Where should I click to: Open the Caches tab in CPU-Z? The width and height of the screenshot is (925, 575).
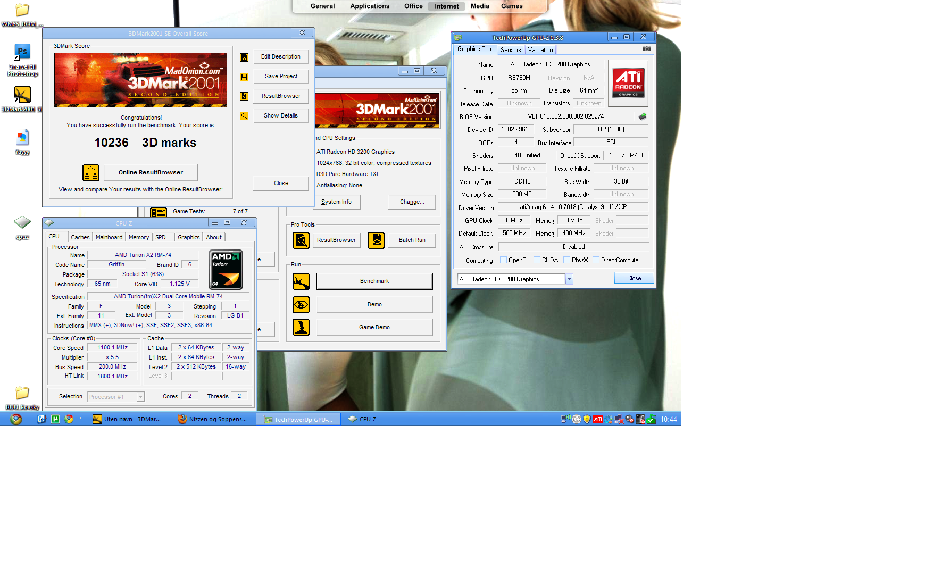click(x=80, y=237)
